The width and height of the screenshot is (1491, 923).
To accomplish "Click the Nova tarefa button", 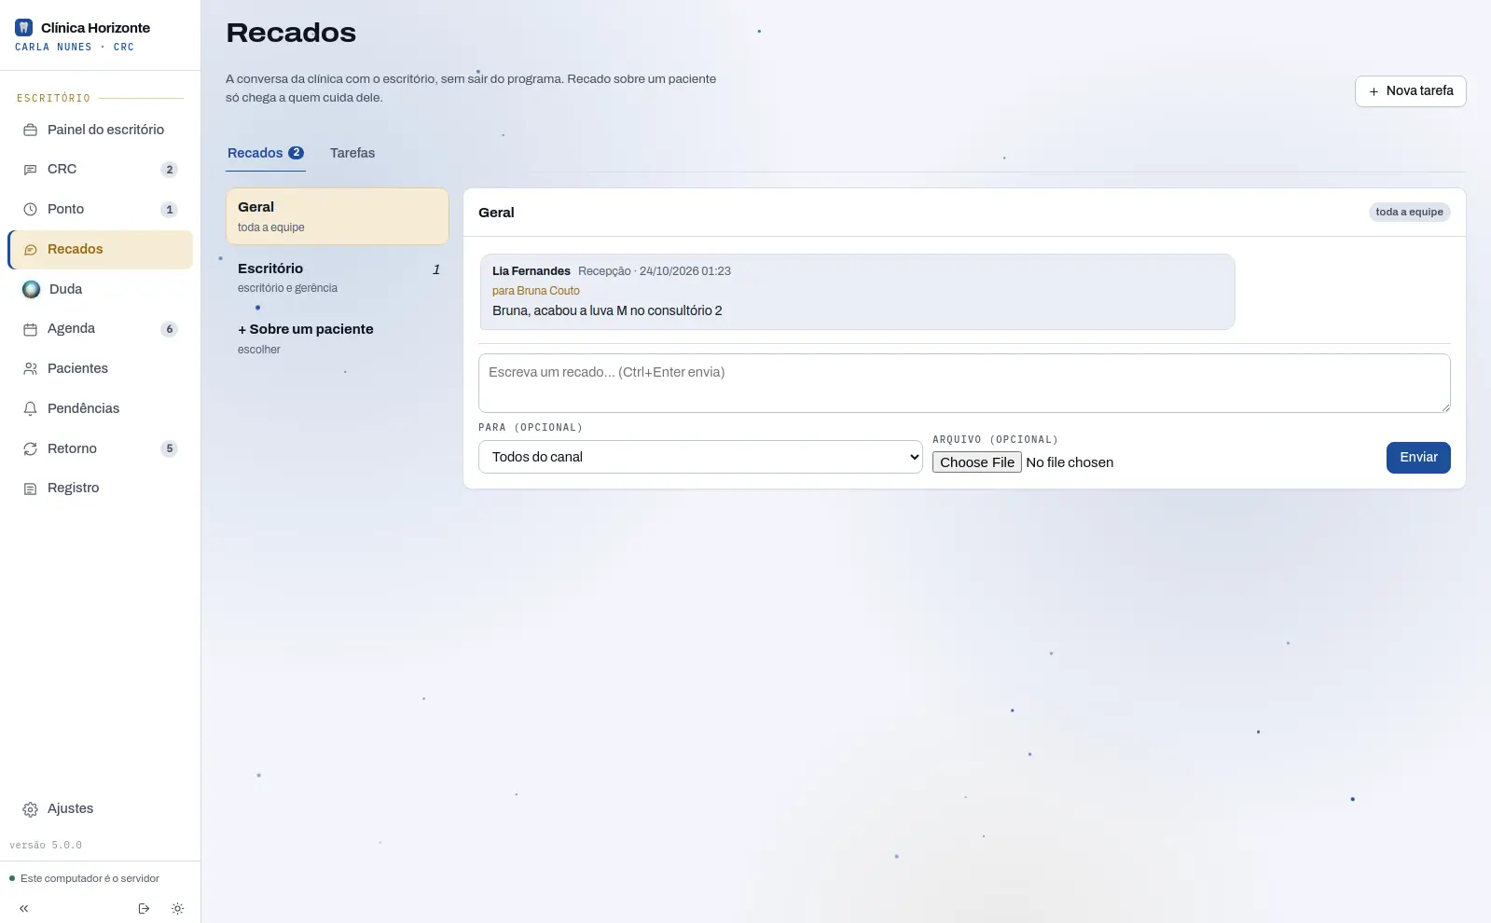I will click(x=1410, y=91).
